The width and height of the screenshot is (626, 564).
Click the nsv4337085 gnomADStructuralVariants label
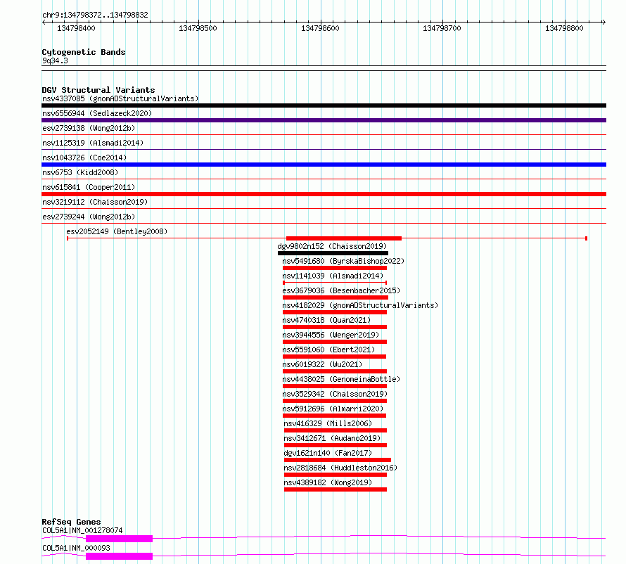click(x=120, y=98)
